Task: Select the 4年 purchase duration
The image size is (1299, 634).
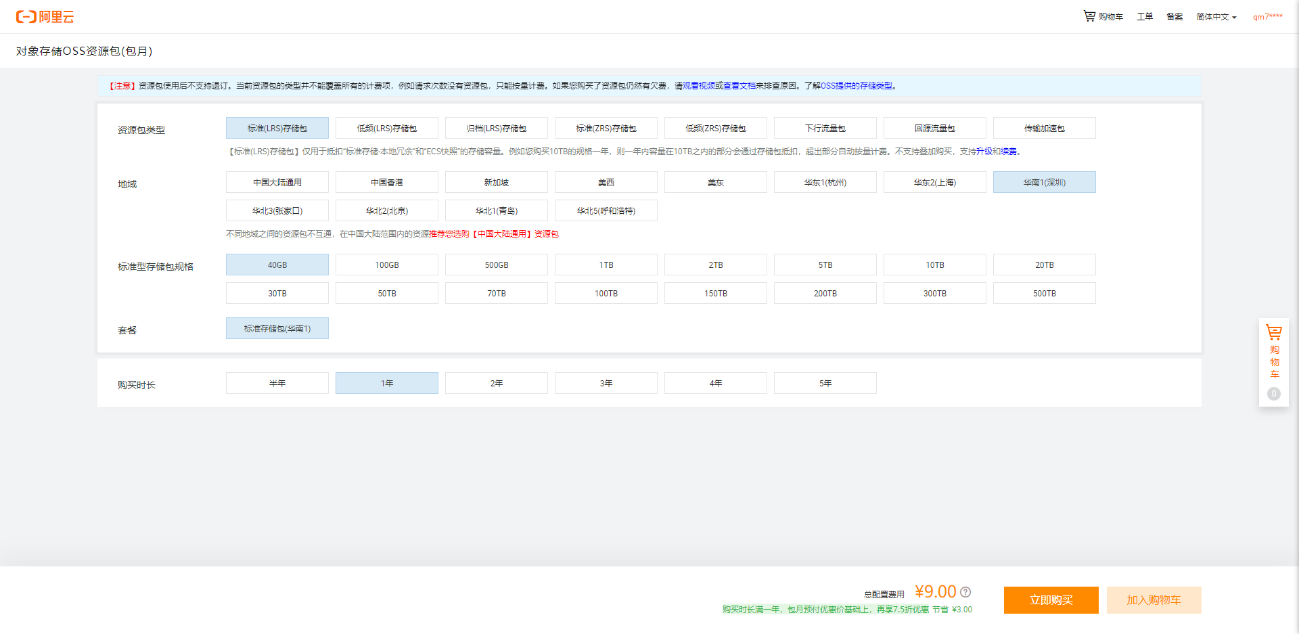Action: 716,383
